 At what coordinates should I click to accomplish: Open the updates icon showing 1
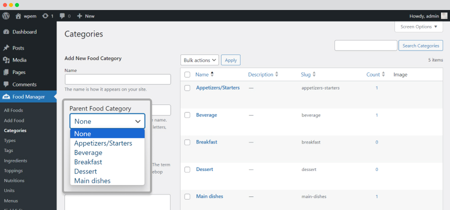pyautogui.click(x=45, y=16)
